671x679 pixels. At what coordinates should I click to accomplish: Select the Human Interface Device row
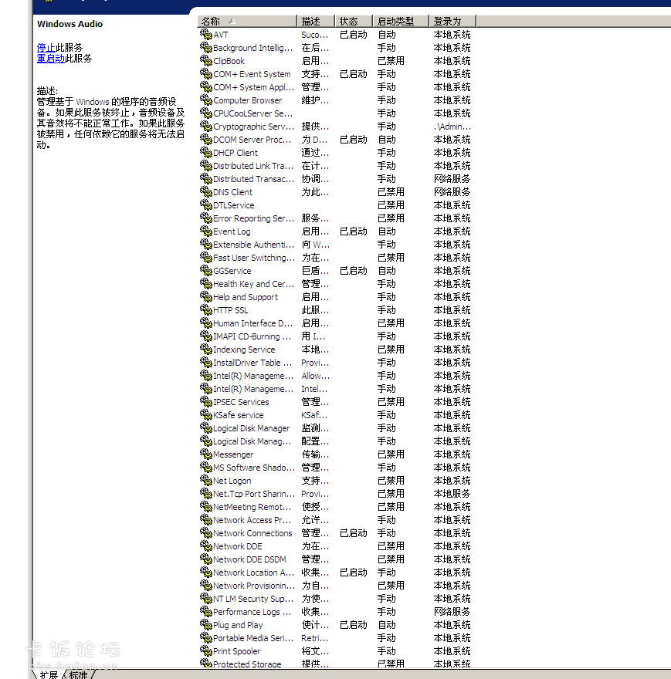click(335, 323)
